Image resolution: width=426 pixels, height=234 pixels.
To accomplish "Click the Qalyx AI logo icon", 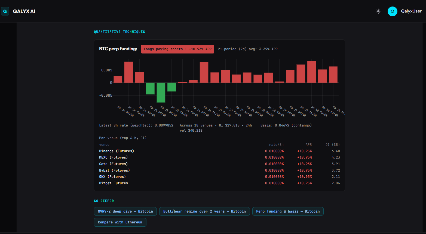I will [x=5, y=11].
